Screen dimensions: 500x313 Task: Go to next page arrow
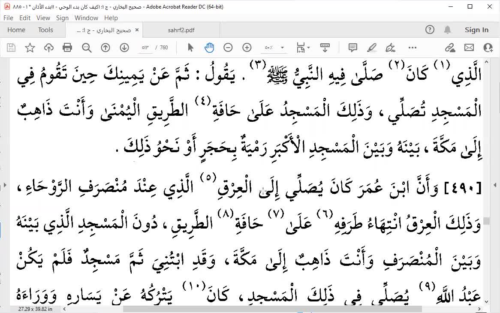coord(124,48)
